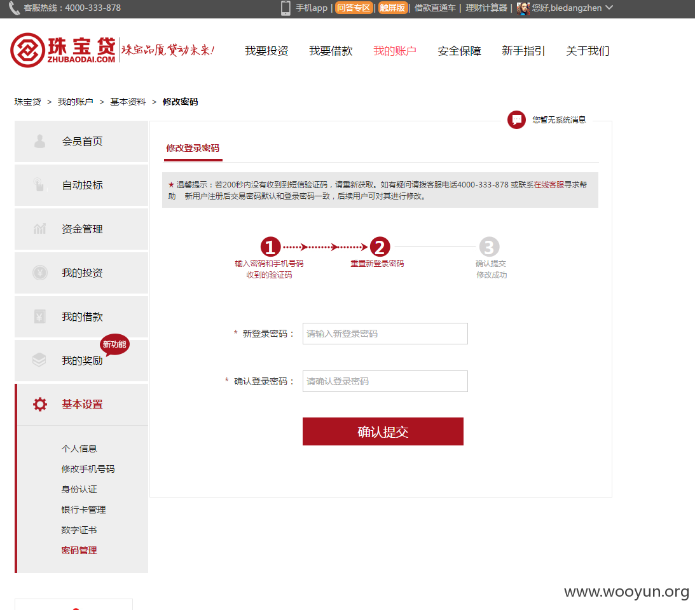Click the 在线客服 link in the tip

[x=549, y=185]
